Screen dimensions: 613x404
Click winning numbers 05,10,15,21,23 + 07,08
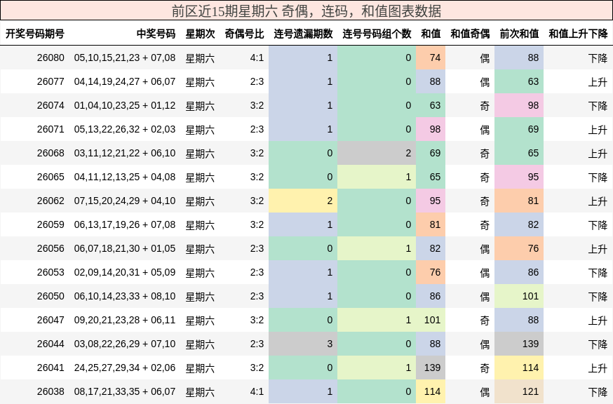click(125, 58)
